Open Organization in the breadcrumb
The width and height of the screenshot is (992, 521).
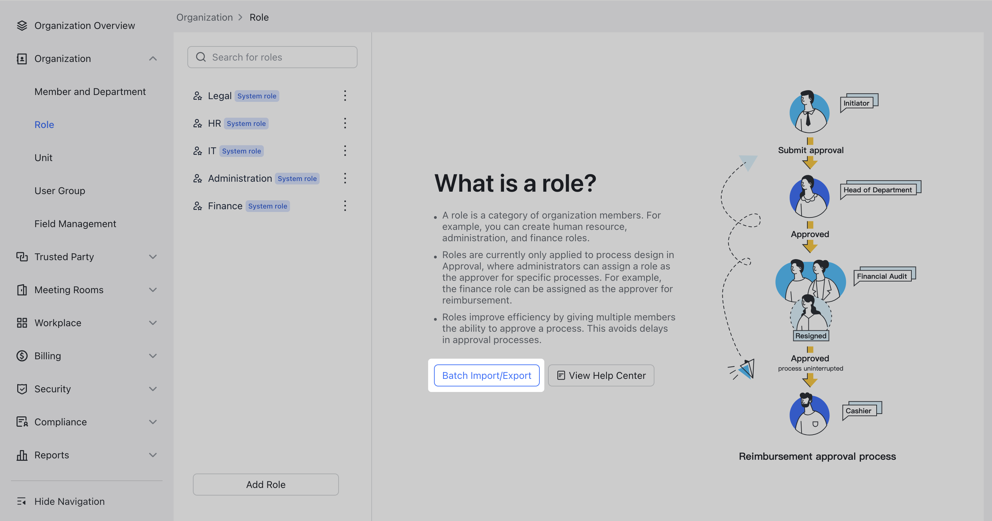[x=205, y=17]
